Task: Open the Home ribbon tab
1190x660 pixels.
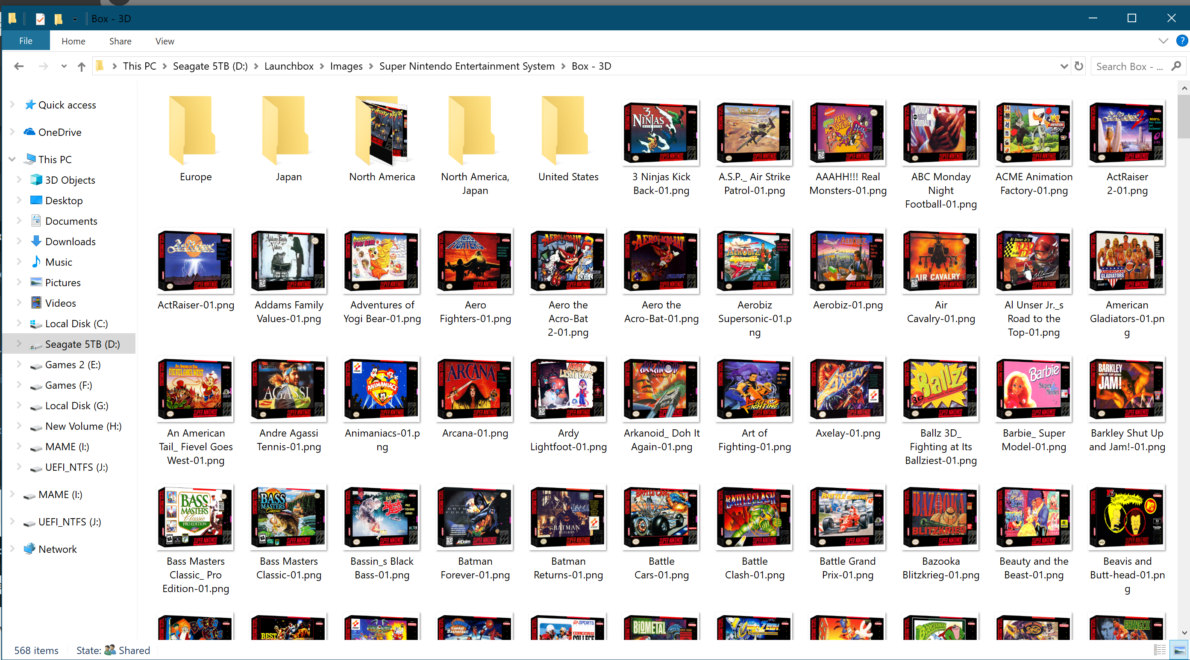Action: pos(73,41)
